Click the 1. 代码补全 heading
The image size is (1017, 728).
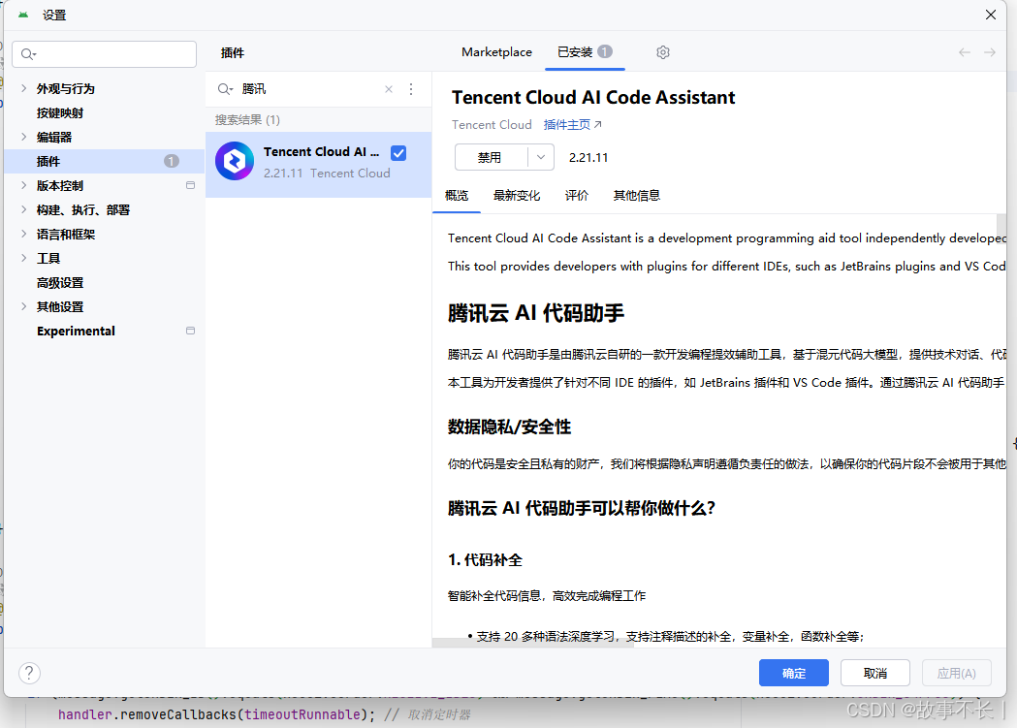pyautogui.click(x=485, y=560)
